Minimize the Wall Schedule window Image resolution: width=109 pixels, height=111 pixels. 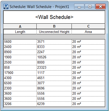[79, 6]
